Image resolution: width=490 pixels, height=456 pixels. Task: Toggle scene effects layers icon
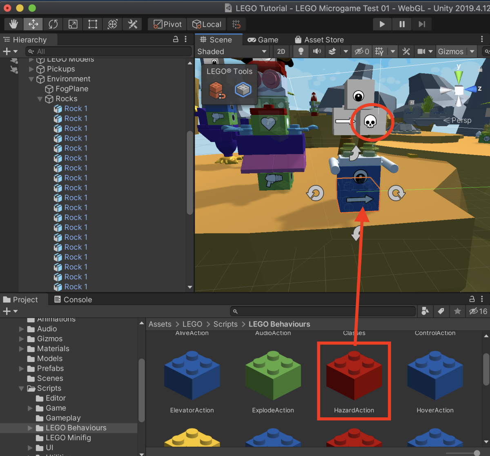[332, 51]
